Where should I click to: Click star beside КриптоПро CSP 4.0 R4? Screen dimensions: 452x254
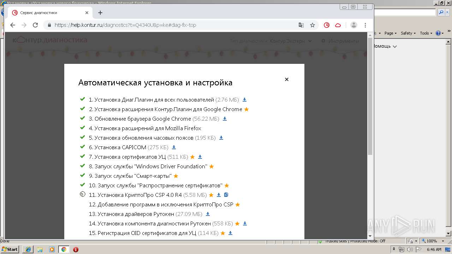tap(211, 195)
